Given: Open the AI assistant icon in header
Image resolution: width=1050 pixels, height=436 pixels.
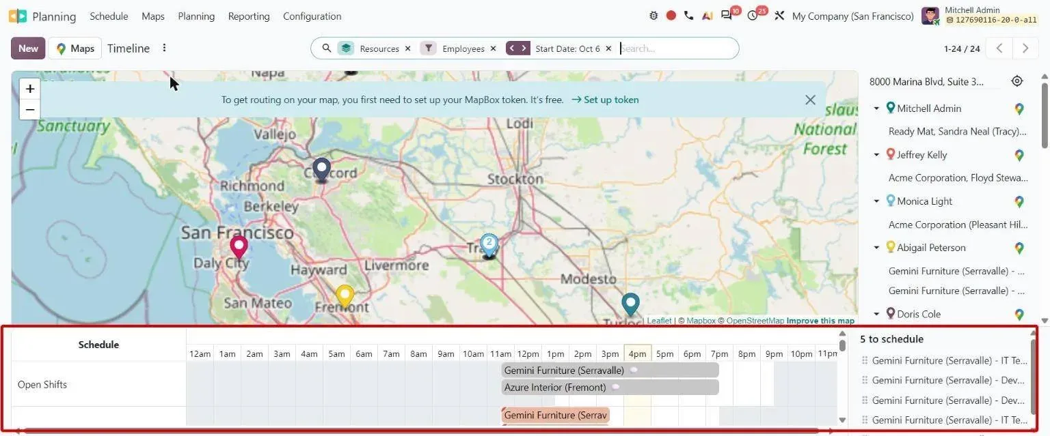Looking at the screenshot, I should (x=708, y=16).
